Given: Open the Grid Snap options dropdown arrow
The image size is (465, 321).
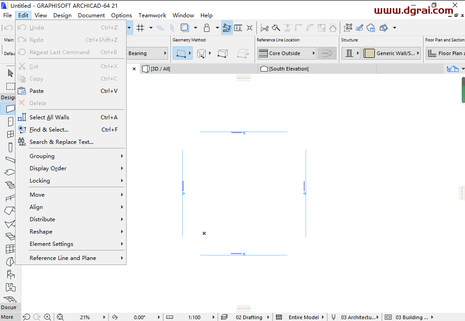Looking at the screenshot, I should pyautogui.click(x=151, y=28).
